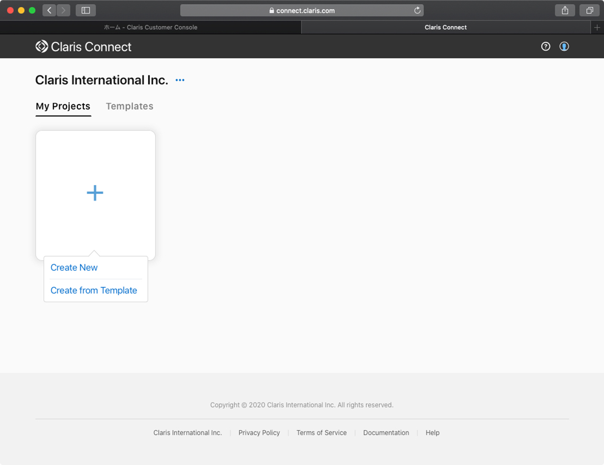This screenshot has height=465, width=604.
Task: Open the help question mark icon
Action: [x=545, y=46]
